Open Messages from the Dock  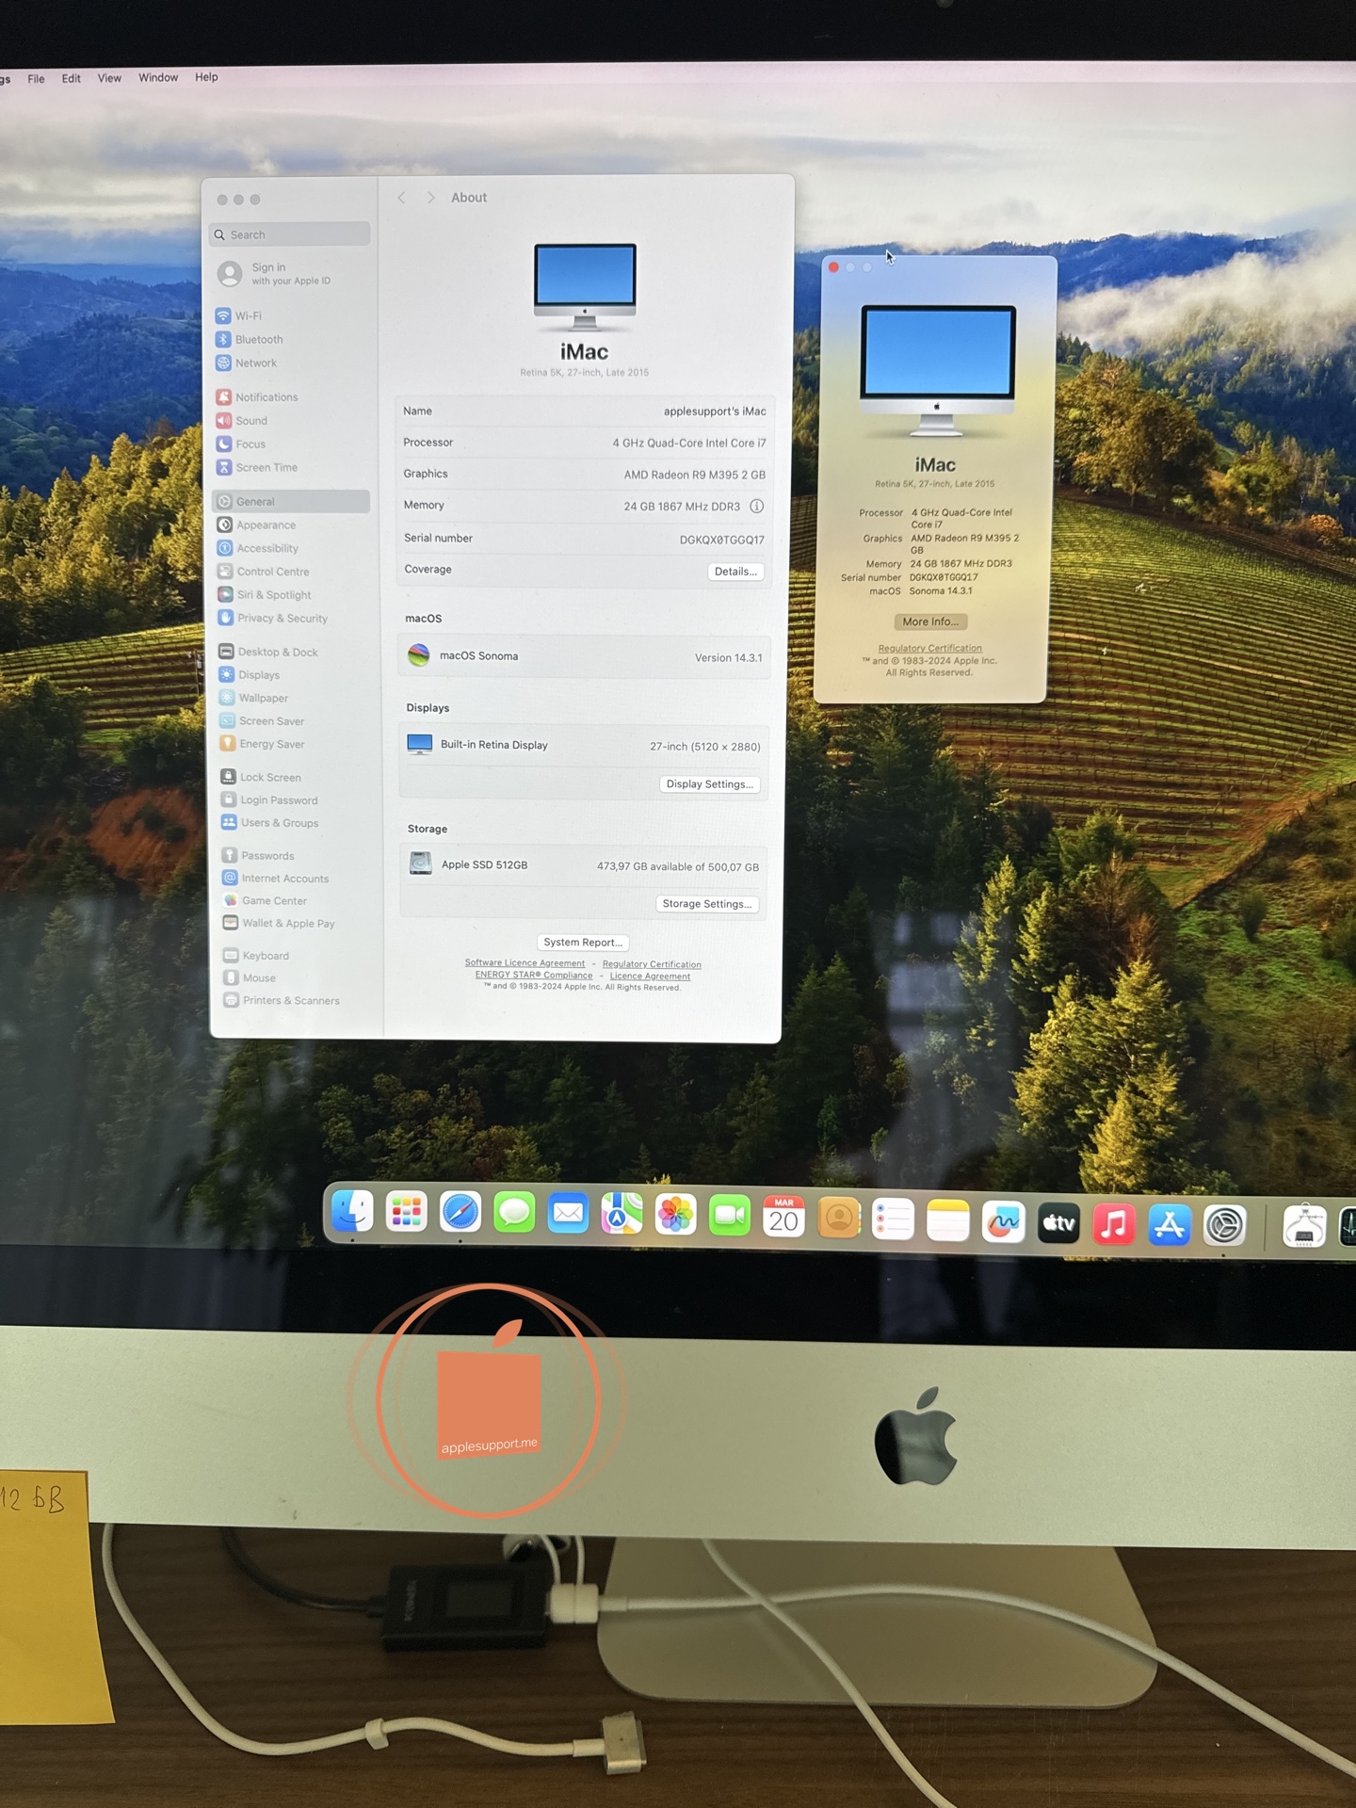click(x=514, y=1215)
